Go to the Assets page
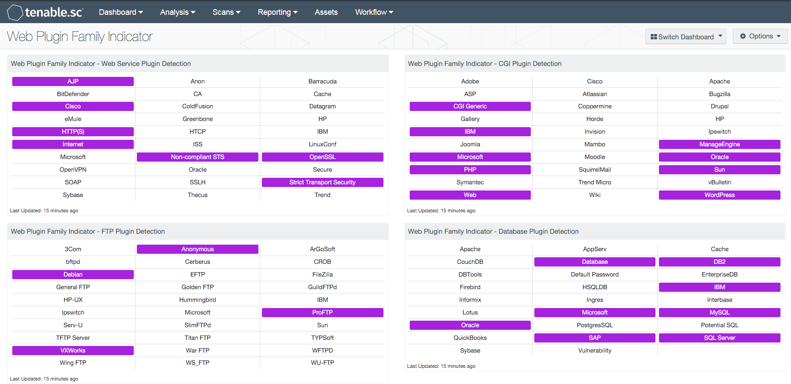This screenshot has height=384, width=791. tap(326, 12)
